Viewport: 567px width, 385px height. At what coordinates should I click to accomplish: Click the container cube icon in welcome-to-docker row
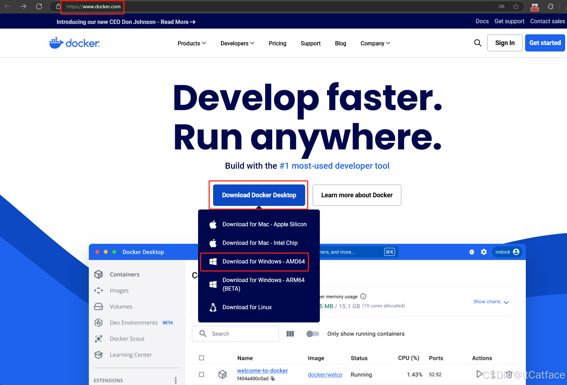(222, 374)
